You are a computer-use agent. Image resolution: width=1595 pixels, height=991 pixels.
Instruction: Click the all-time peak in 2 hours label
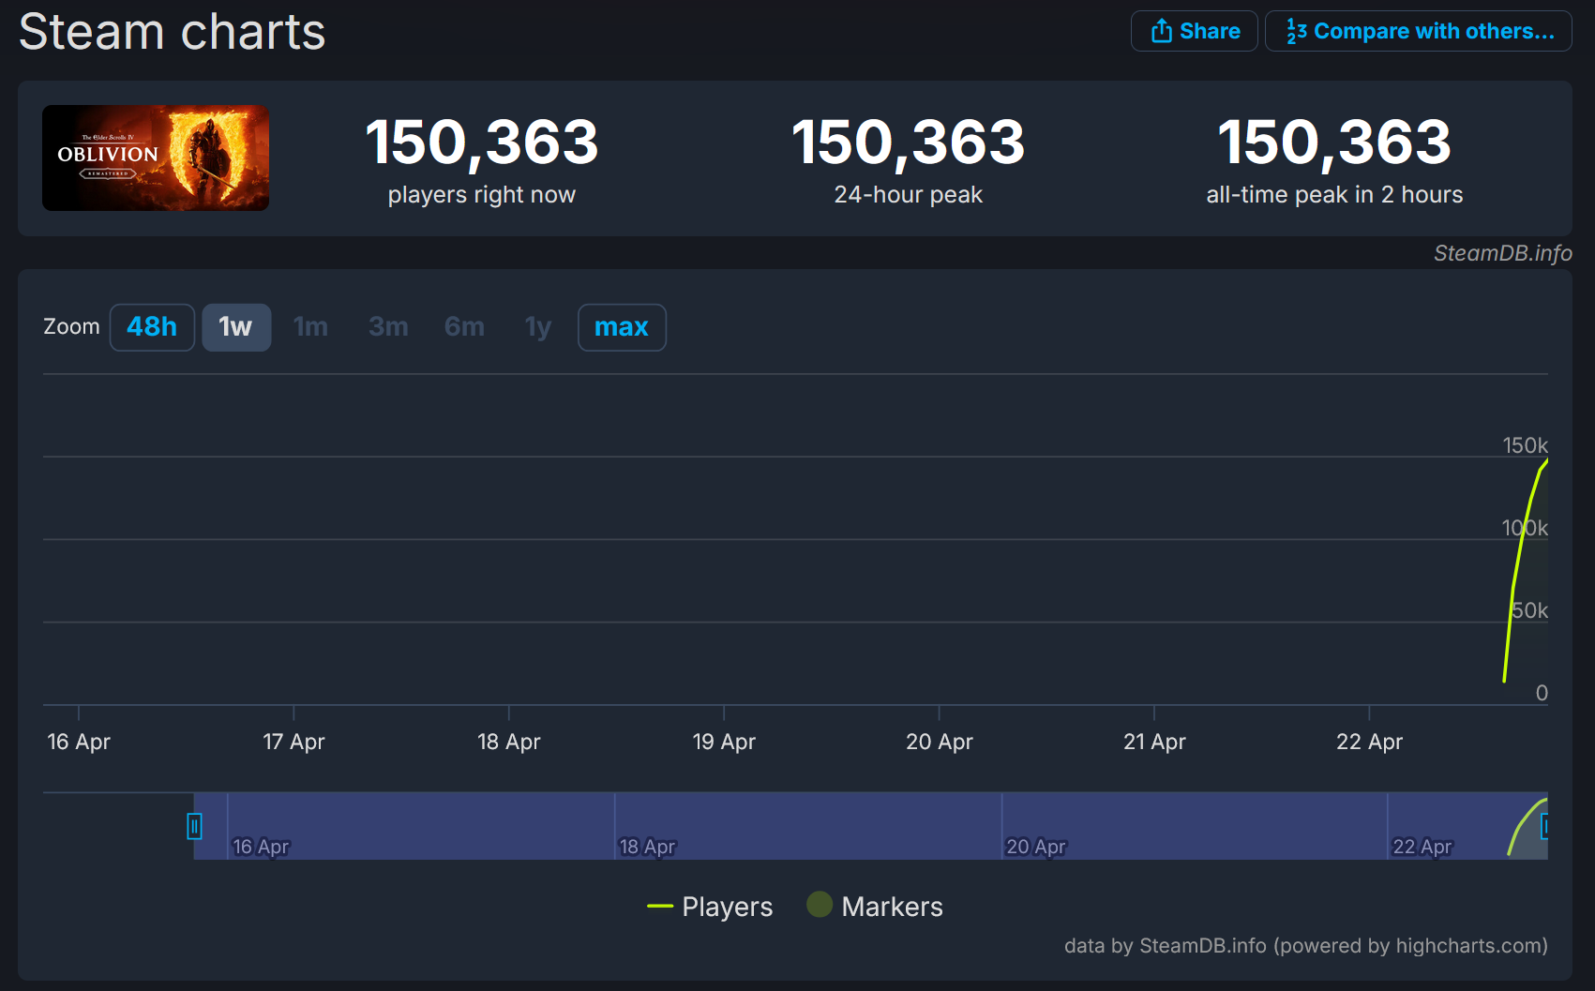(1334, 194)
